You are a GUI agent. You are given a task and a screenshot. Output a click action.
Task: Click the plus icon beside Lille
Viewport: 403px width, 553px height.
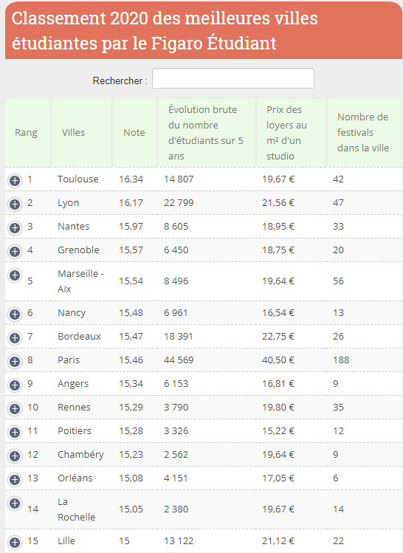click(15, 543)
